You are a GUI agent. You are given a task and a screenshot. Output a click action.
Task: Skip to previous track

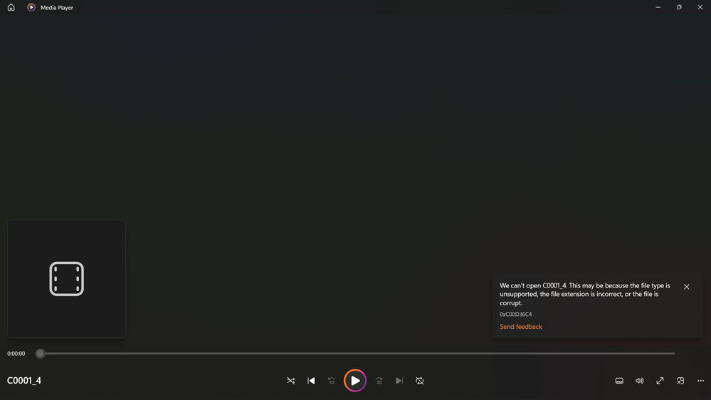[311, 381]
